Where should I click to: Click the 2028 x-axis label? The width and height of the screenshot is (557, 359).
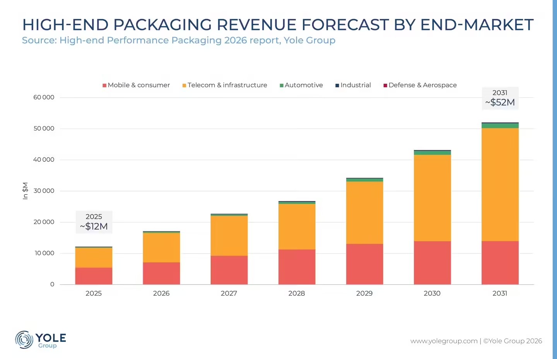point(297,293)
